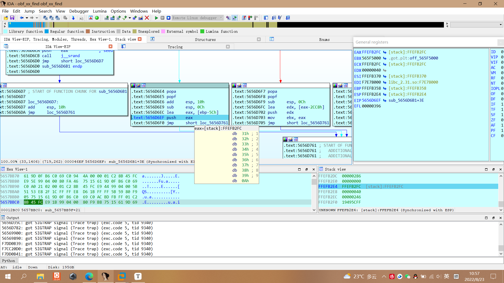The width and height of the screenshot is (504, 283).
Task: Click the Library function color swatch
Action: (x=6, y=31)
